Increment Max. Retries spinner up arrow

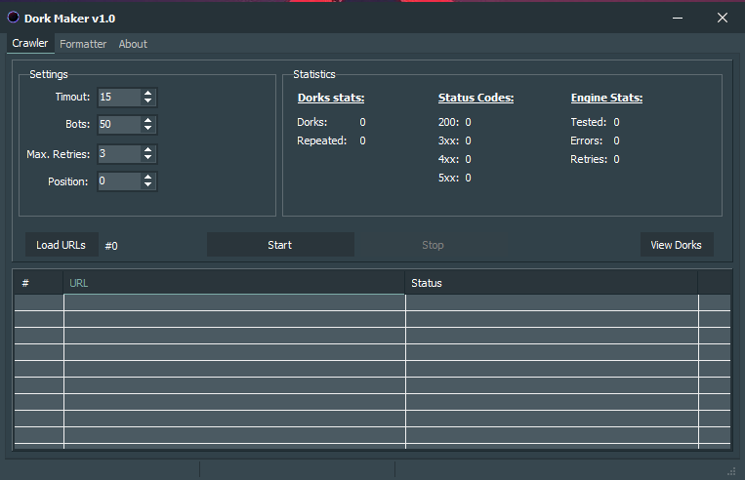(147, 149)
